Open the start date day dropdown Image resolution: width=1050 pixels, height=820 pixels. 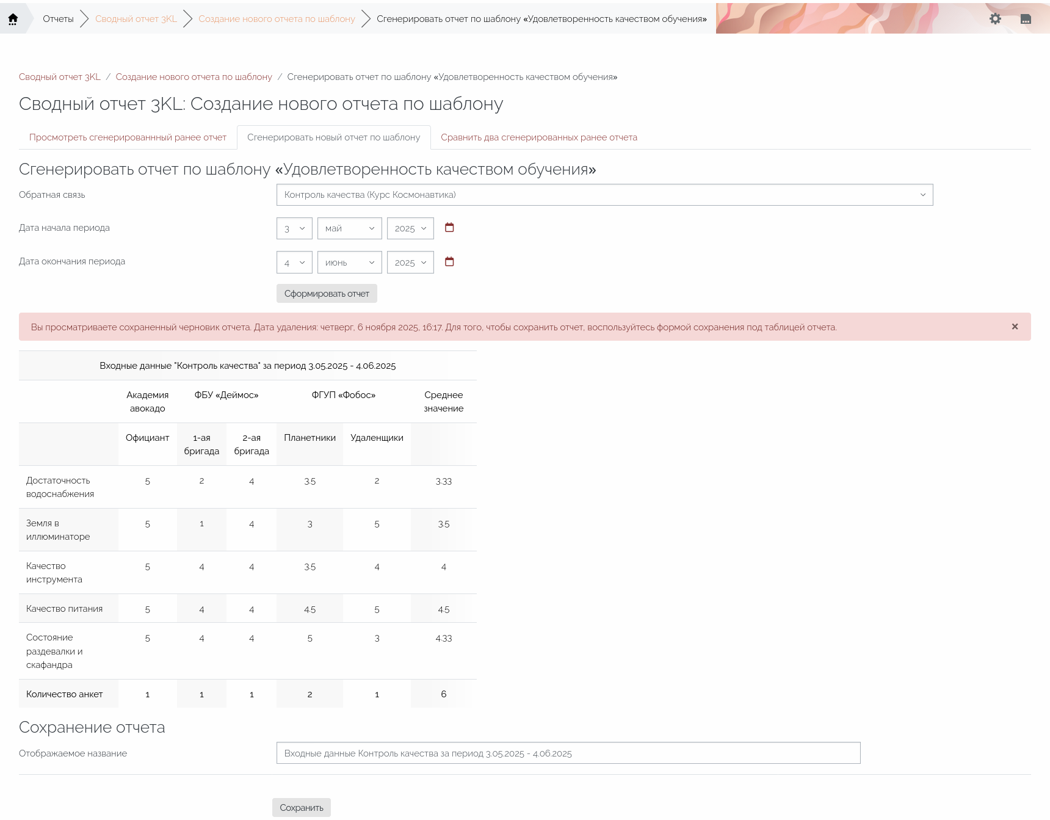(294, 228)
